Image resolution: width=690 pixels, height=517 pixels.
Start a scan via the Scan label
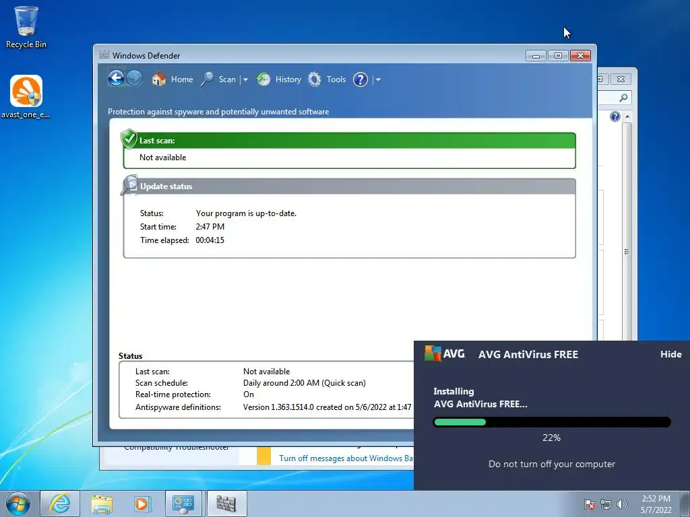click(227, 79)
